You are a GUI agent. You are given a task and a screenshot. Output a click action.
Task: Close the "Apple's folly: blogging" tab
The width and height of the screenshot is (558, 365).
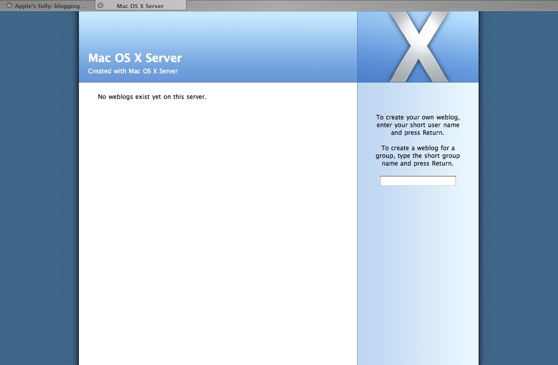click(9, 6)
